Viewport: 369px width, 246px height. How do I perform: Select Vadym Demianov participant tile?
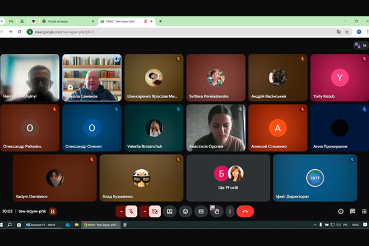point(55,178)
